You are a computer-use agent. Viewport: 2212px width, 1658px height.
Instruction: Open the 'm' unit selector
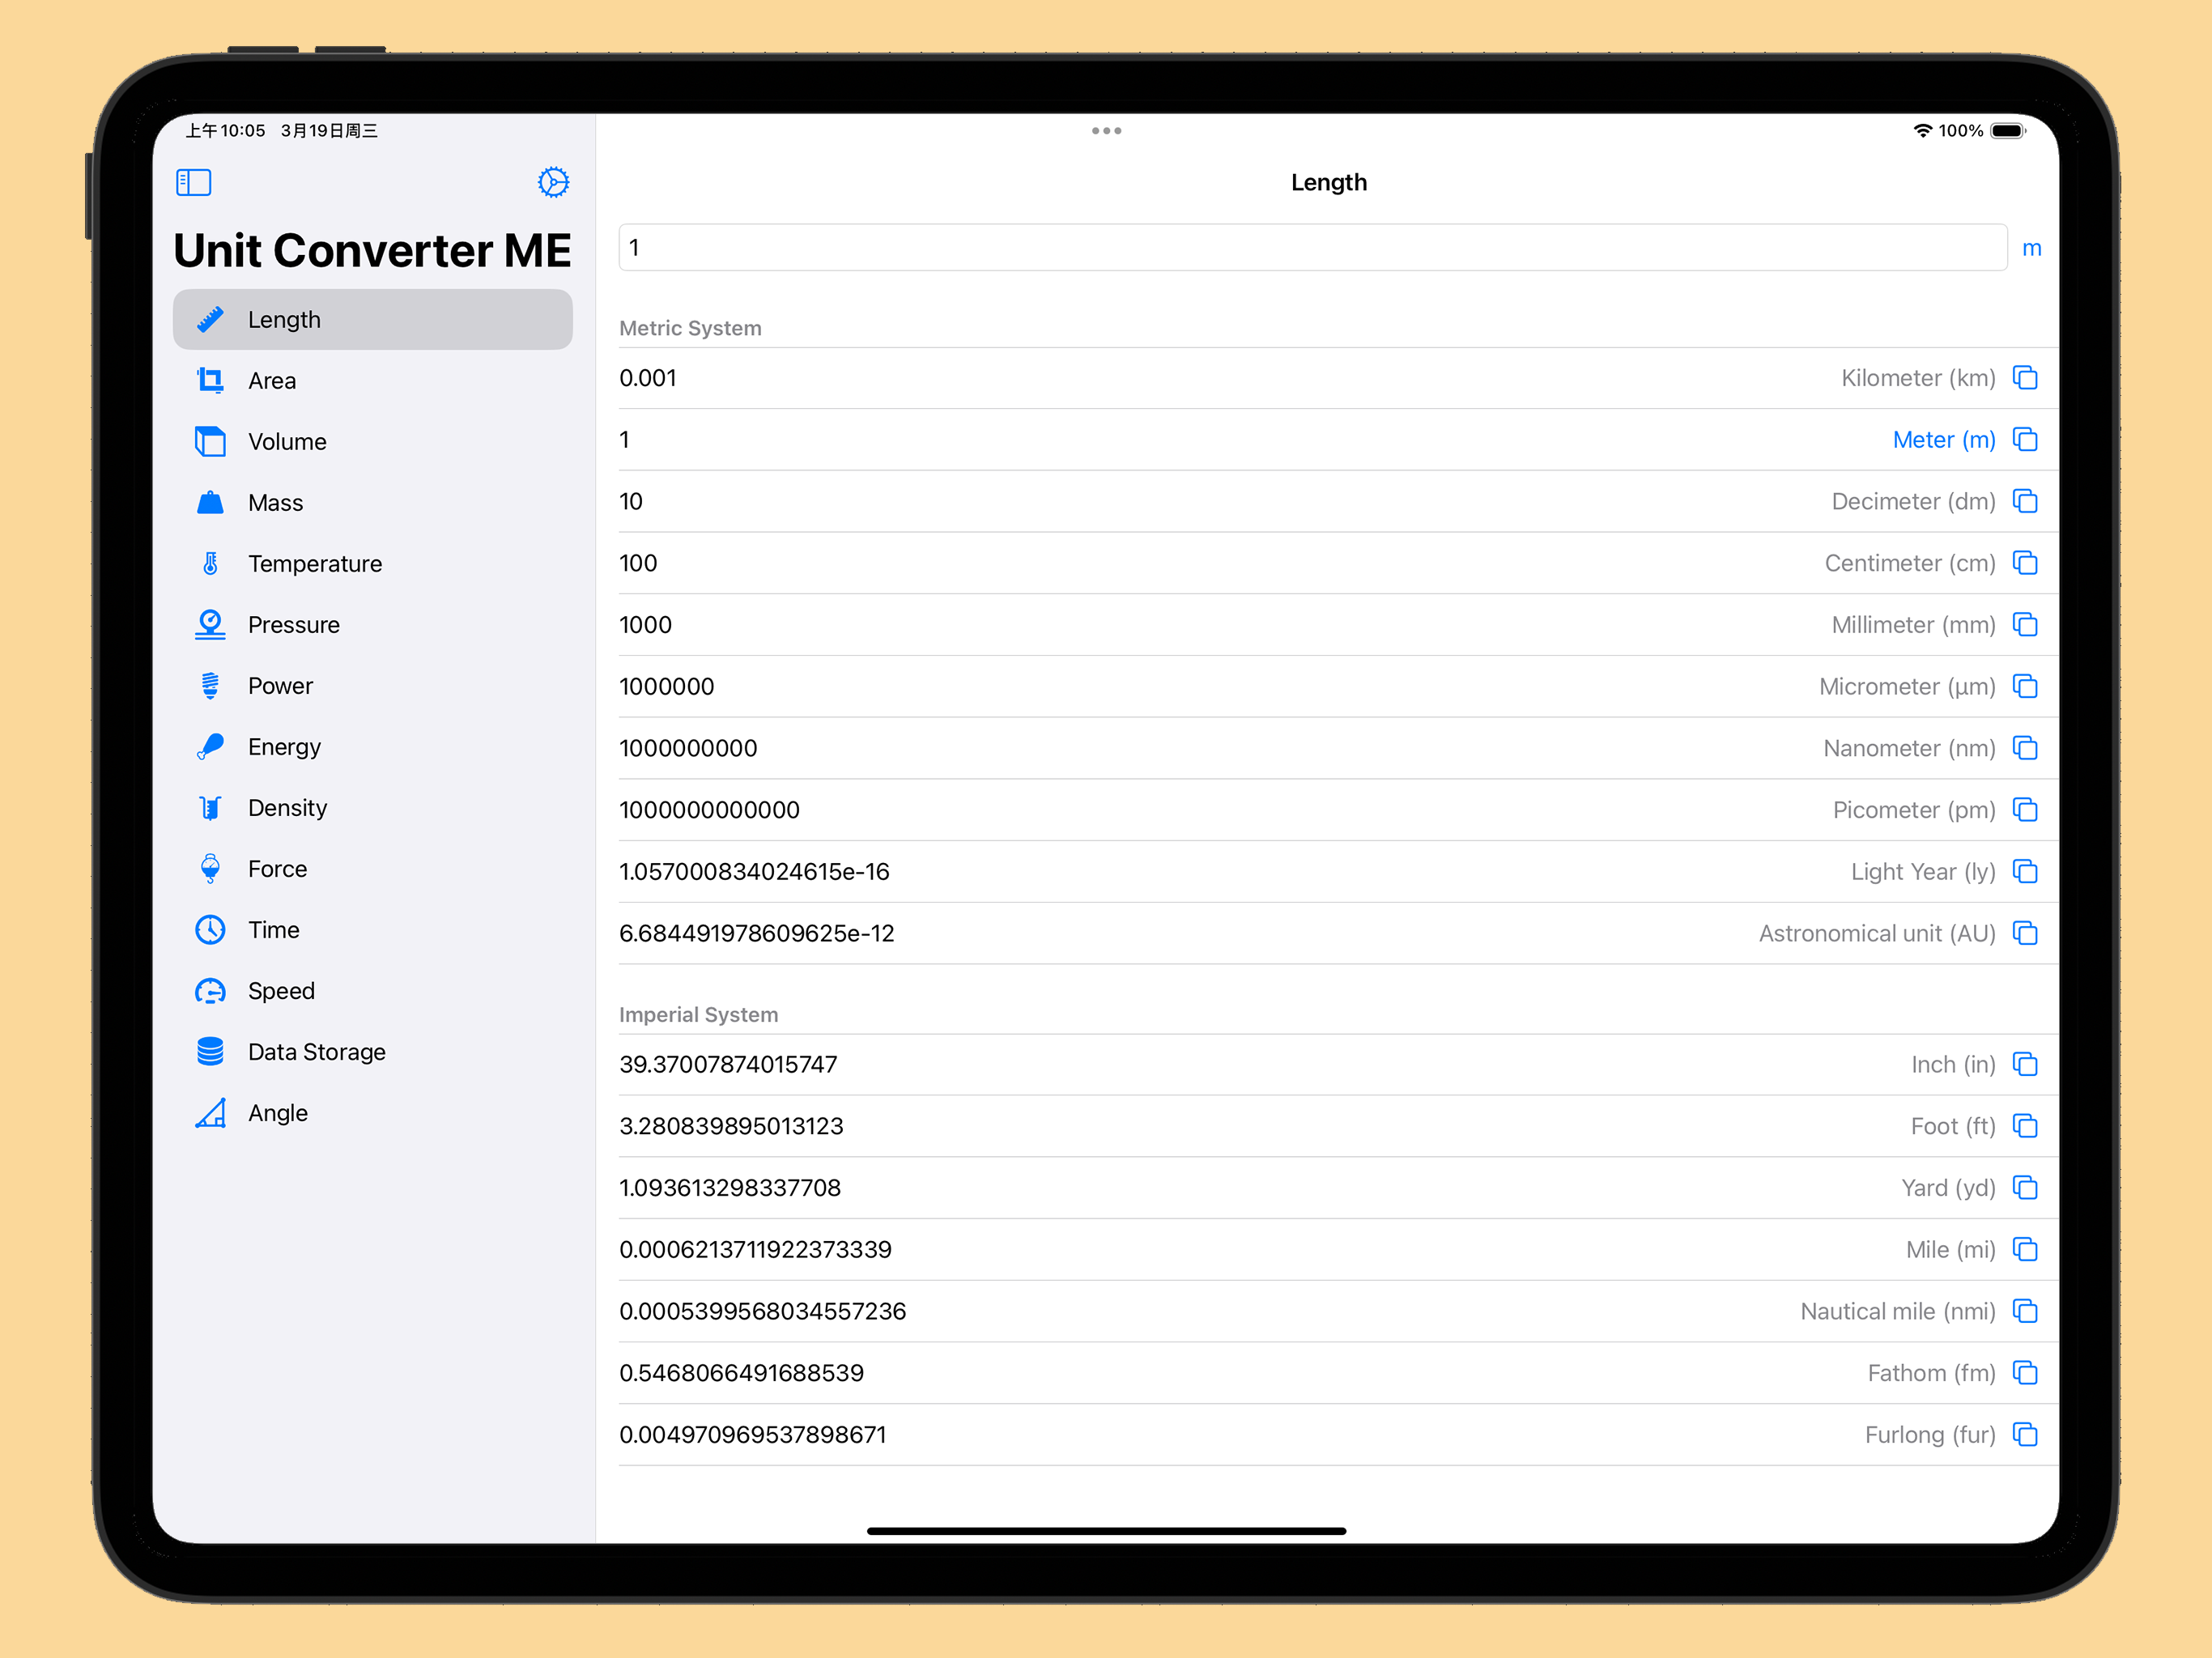point(2031,248)
